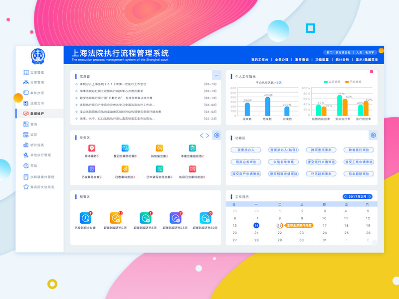Show next page of 任务区
The image size is (399, 299).
(207, 136)
